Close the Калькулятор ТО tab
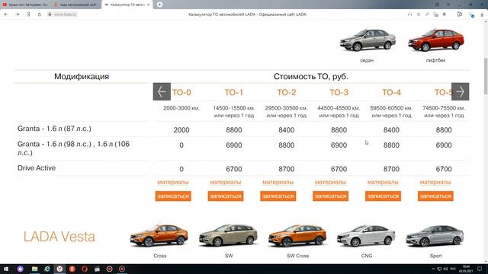 pyautogui.click(x=149, y=5)
